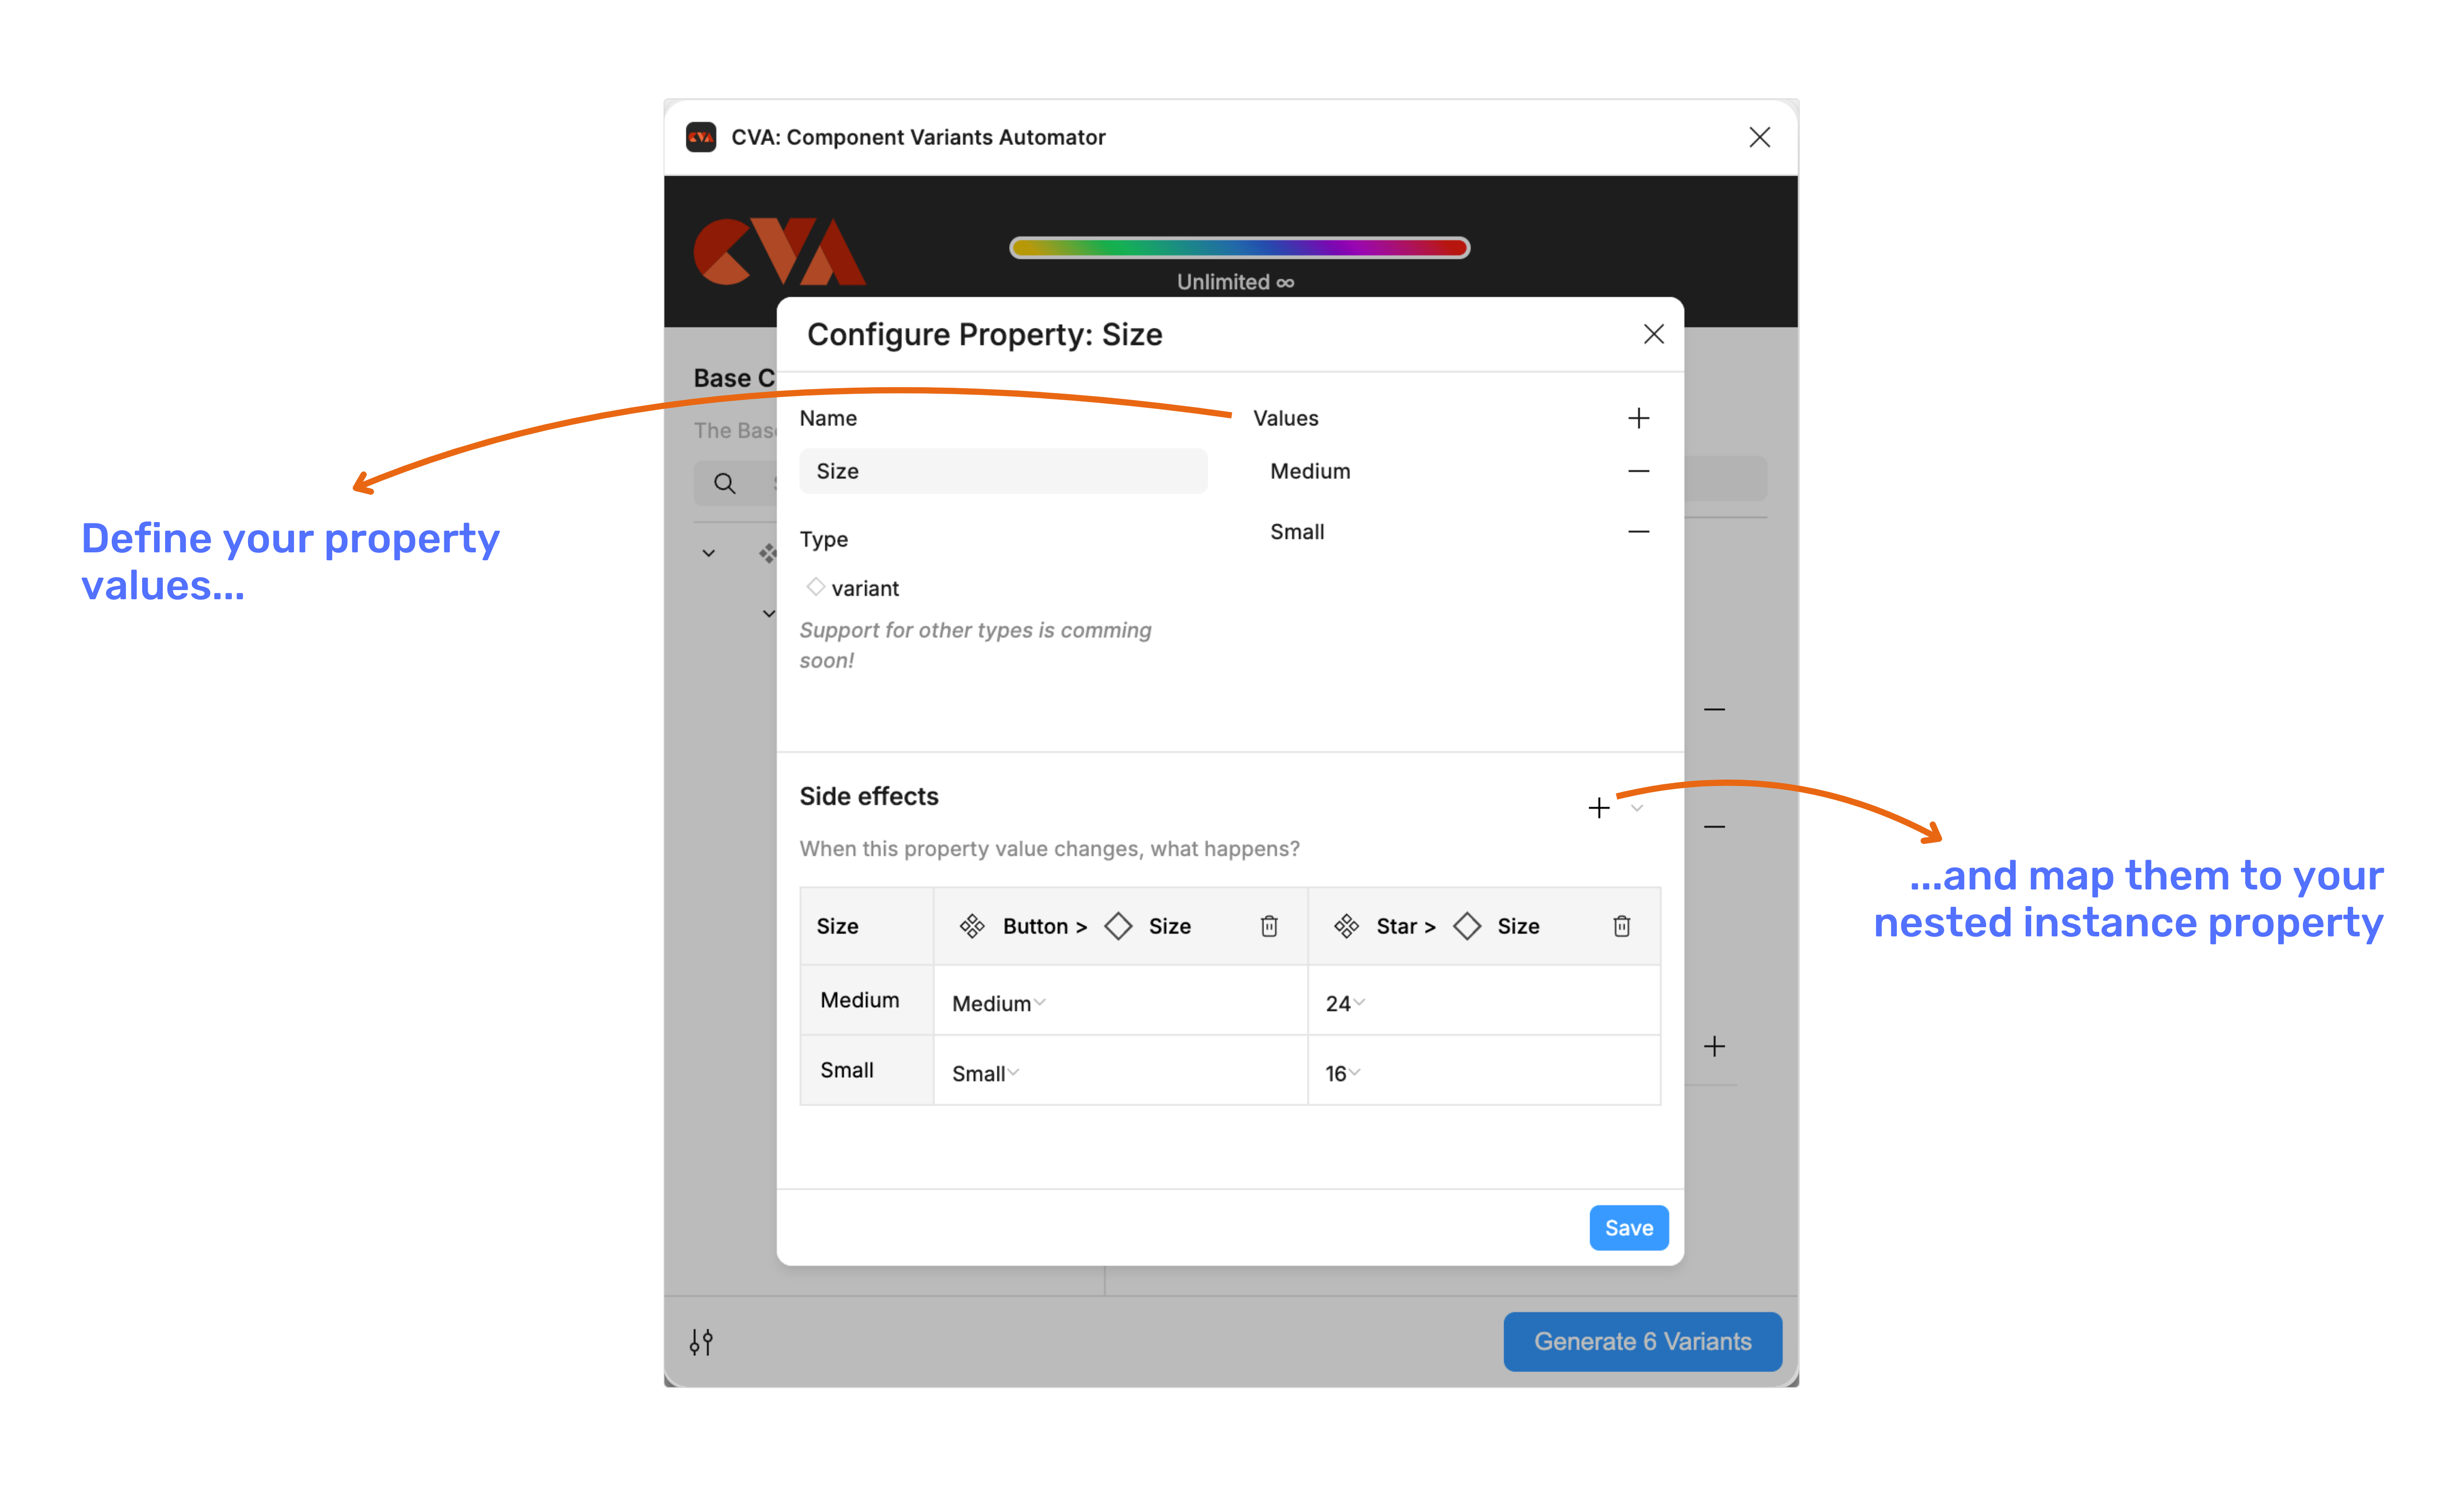Open the Small dropdown for Button Size

point(985,1073)
